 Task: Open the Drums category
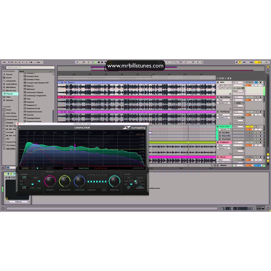coord(9,78)
